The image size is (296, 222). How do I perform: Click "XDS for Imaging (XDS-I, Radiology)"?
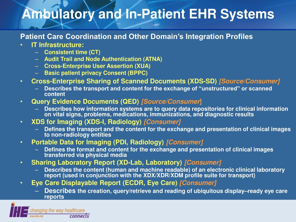86,122
